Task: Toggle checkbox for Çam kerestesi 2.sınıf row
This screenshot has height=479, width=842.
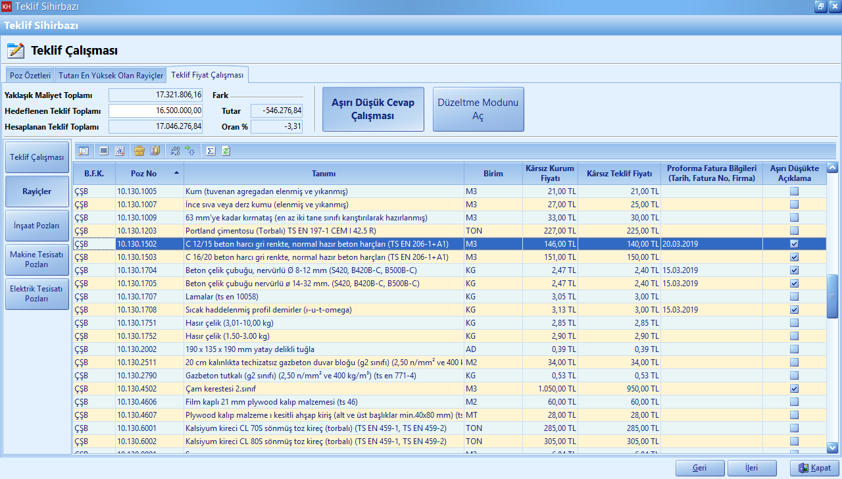Action: [x=794, y=389]
